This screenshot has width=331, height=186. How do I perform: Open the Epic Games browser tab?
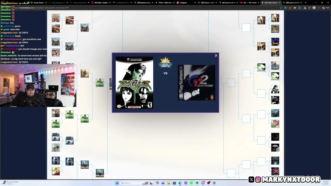[x=79, y=3]
